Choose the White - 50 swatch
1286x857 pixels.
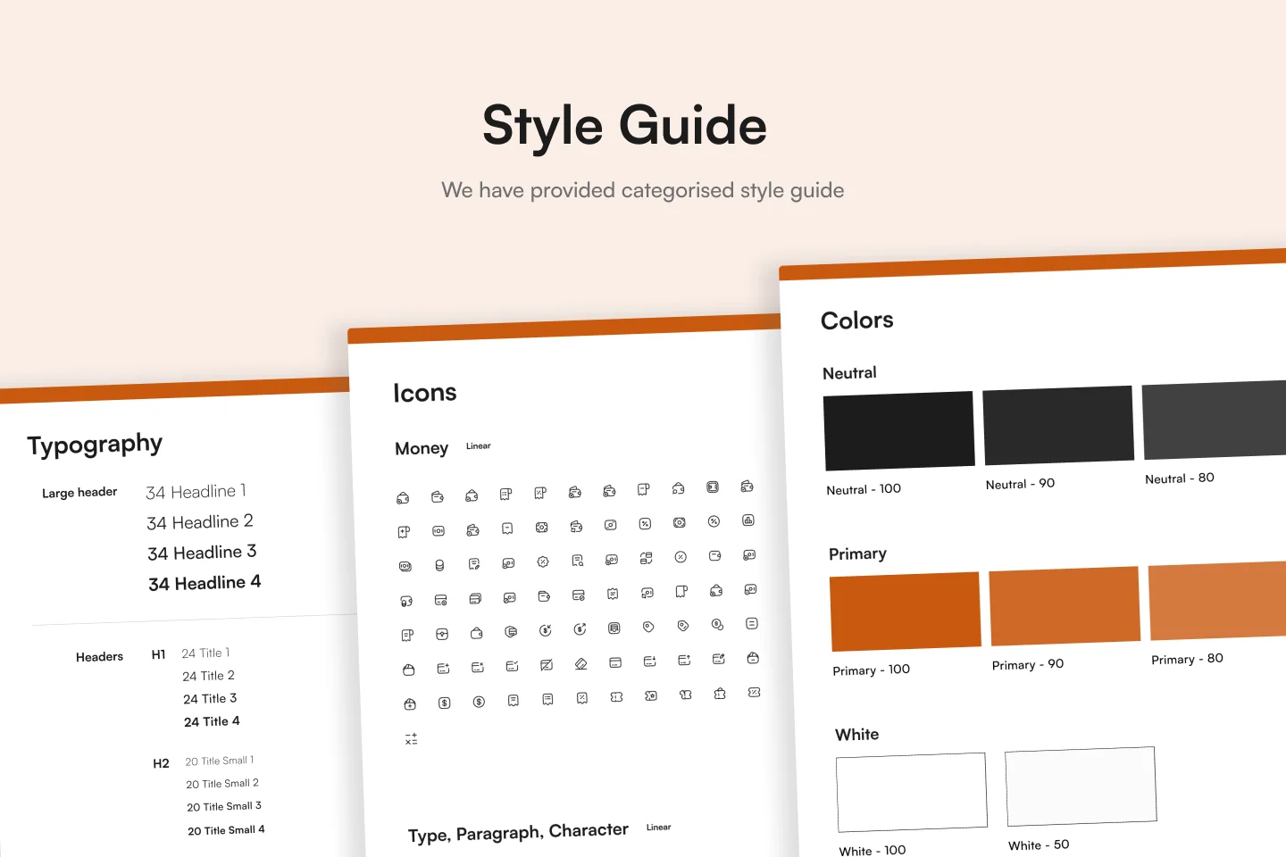pyautogui.click(x=1081, y=786)
